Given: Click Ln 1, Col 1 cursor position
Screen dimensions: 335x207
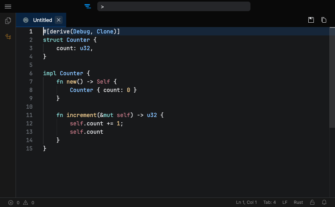Looking at the screenshot, I should [x=246, y=202].
